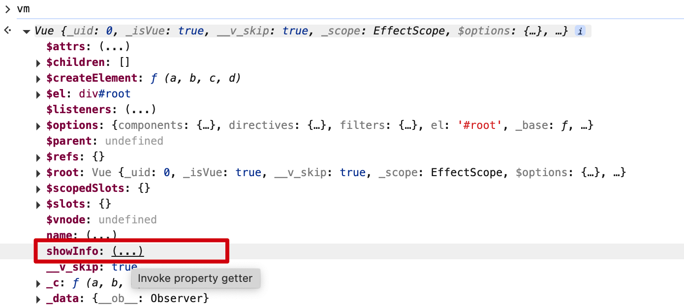The height and width of the screenshot is (307, 684).
Task: Collapse the top-level Vue object
Action: (27, 31)
